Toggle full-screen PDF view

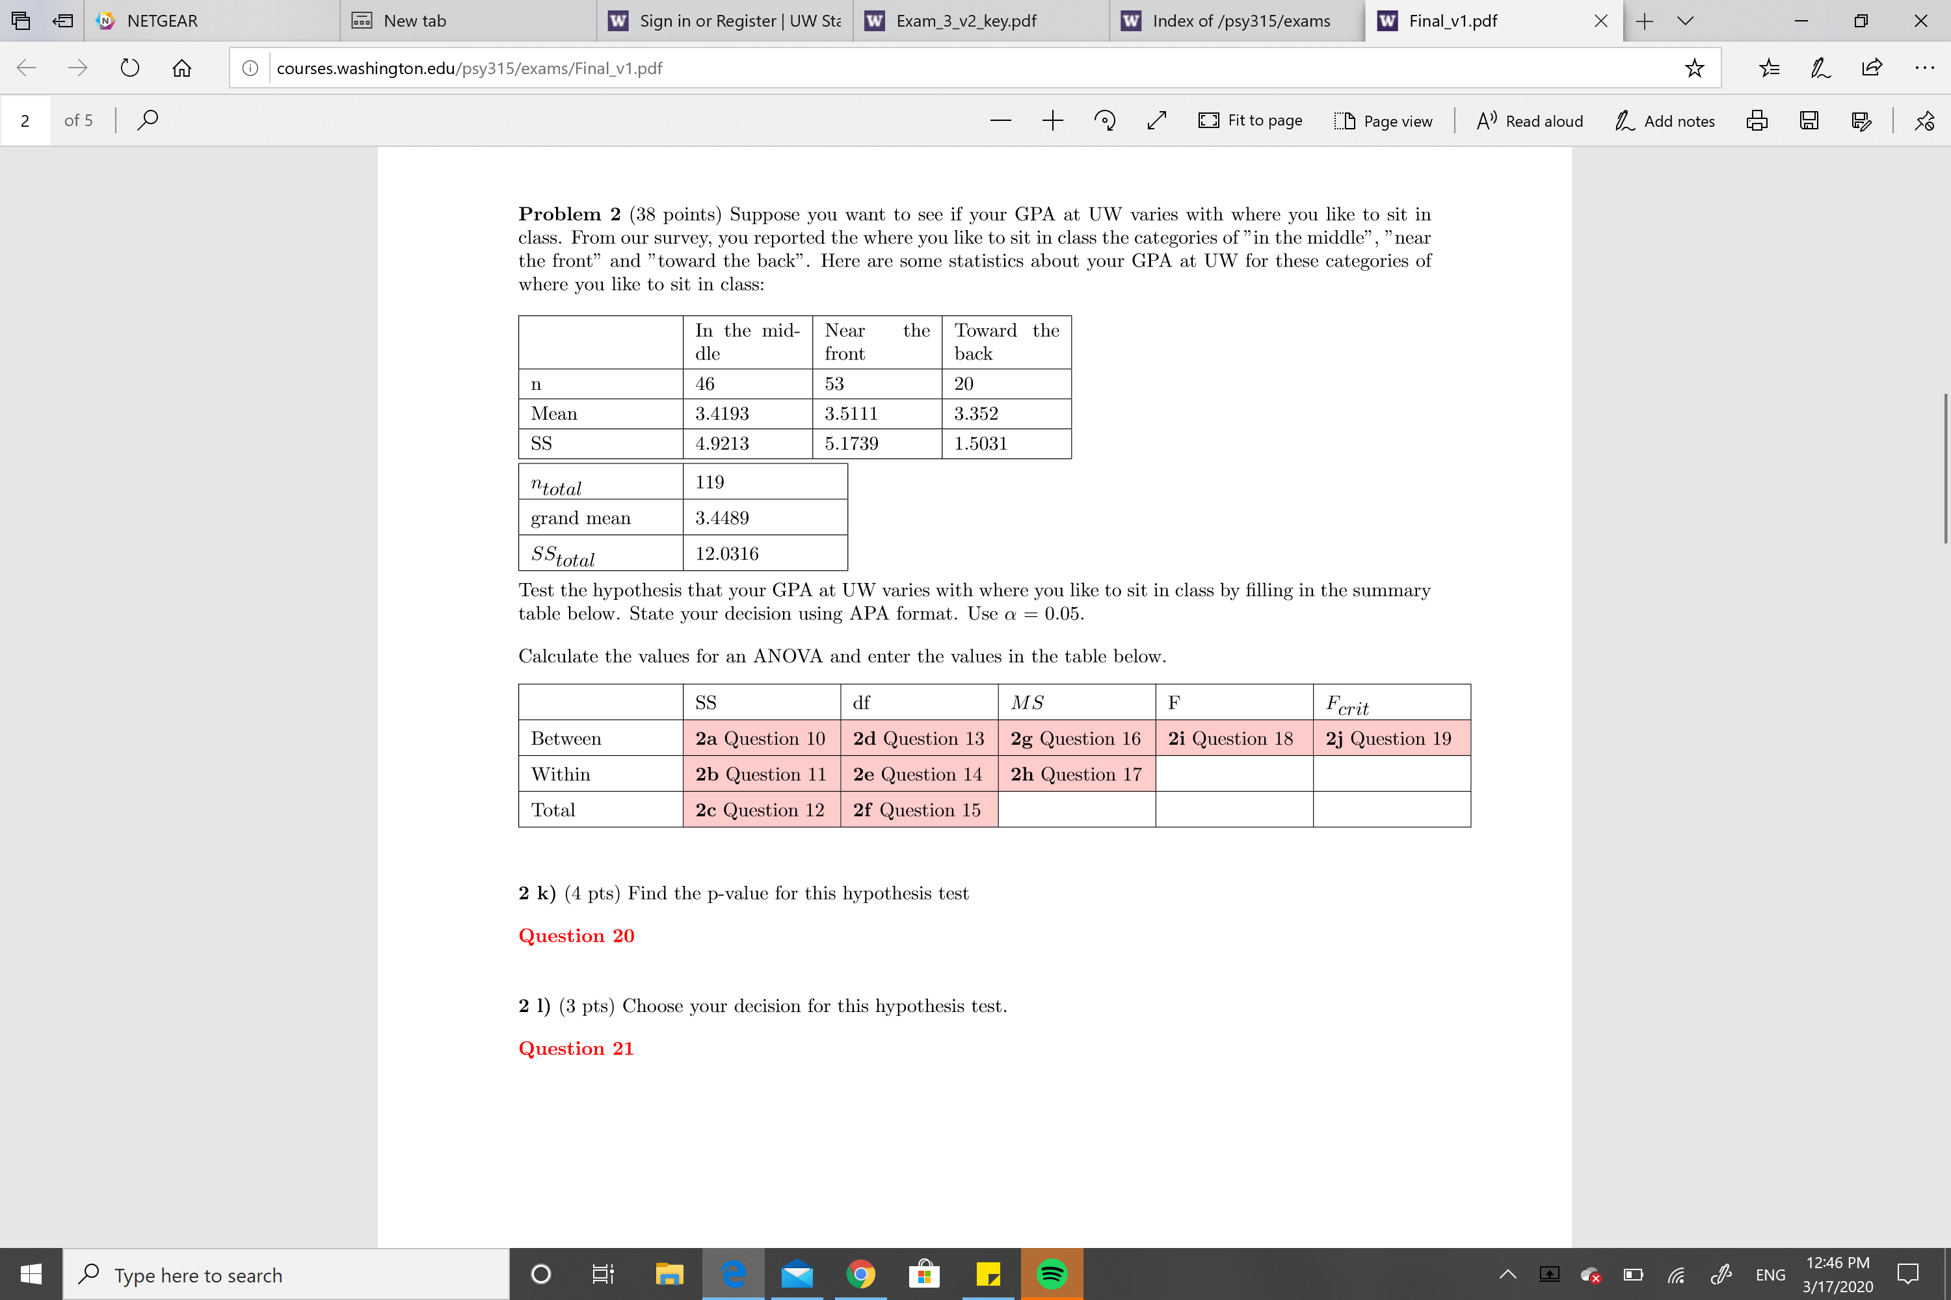[x=1156, y=120]
